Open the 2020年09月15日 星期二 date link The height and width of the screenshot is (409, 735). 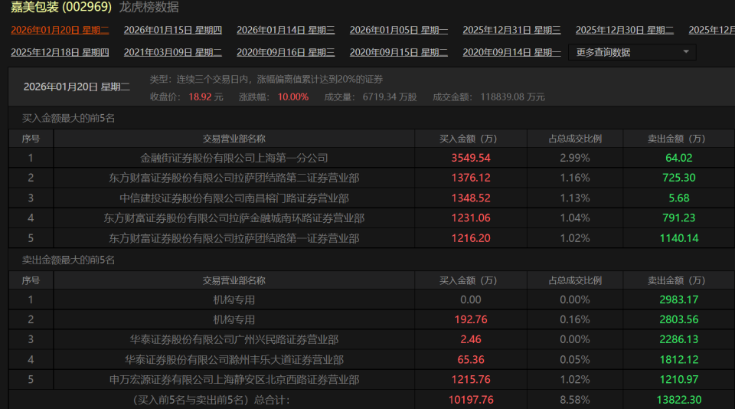(399, 53)
